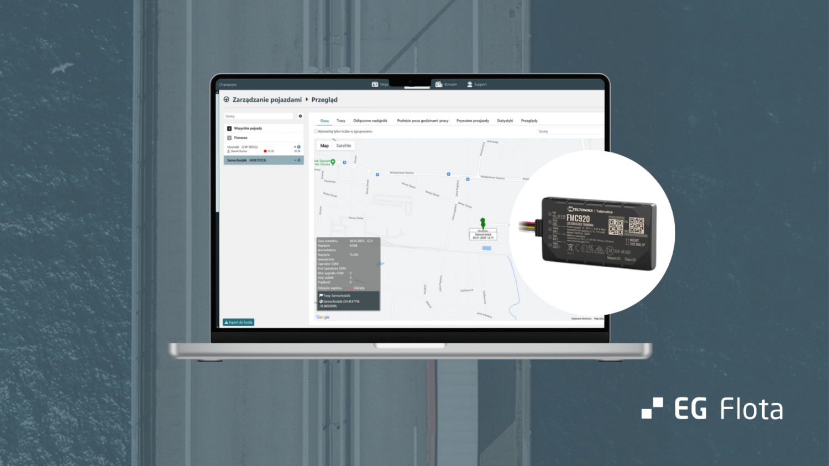This screenshot has width=829, height=466.
Task: Select Wszystkie pojazdy in the vehicle list
Action: 248,128
